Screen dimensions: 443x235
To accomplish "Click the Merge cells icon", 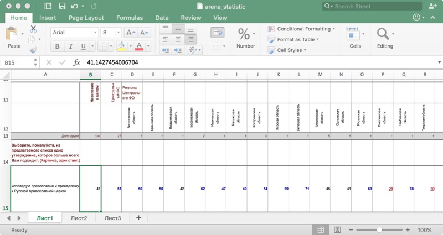I will (215, 46).
